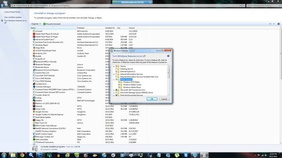Open help in Windows Features dialog

[168, 56]
